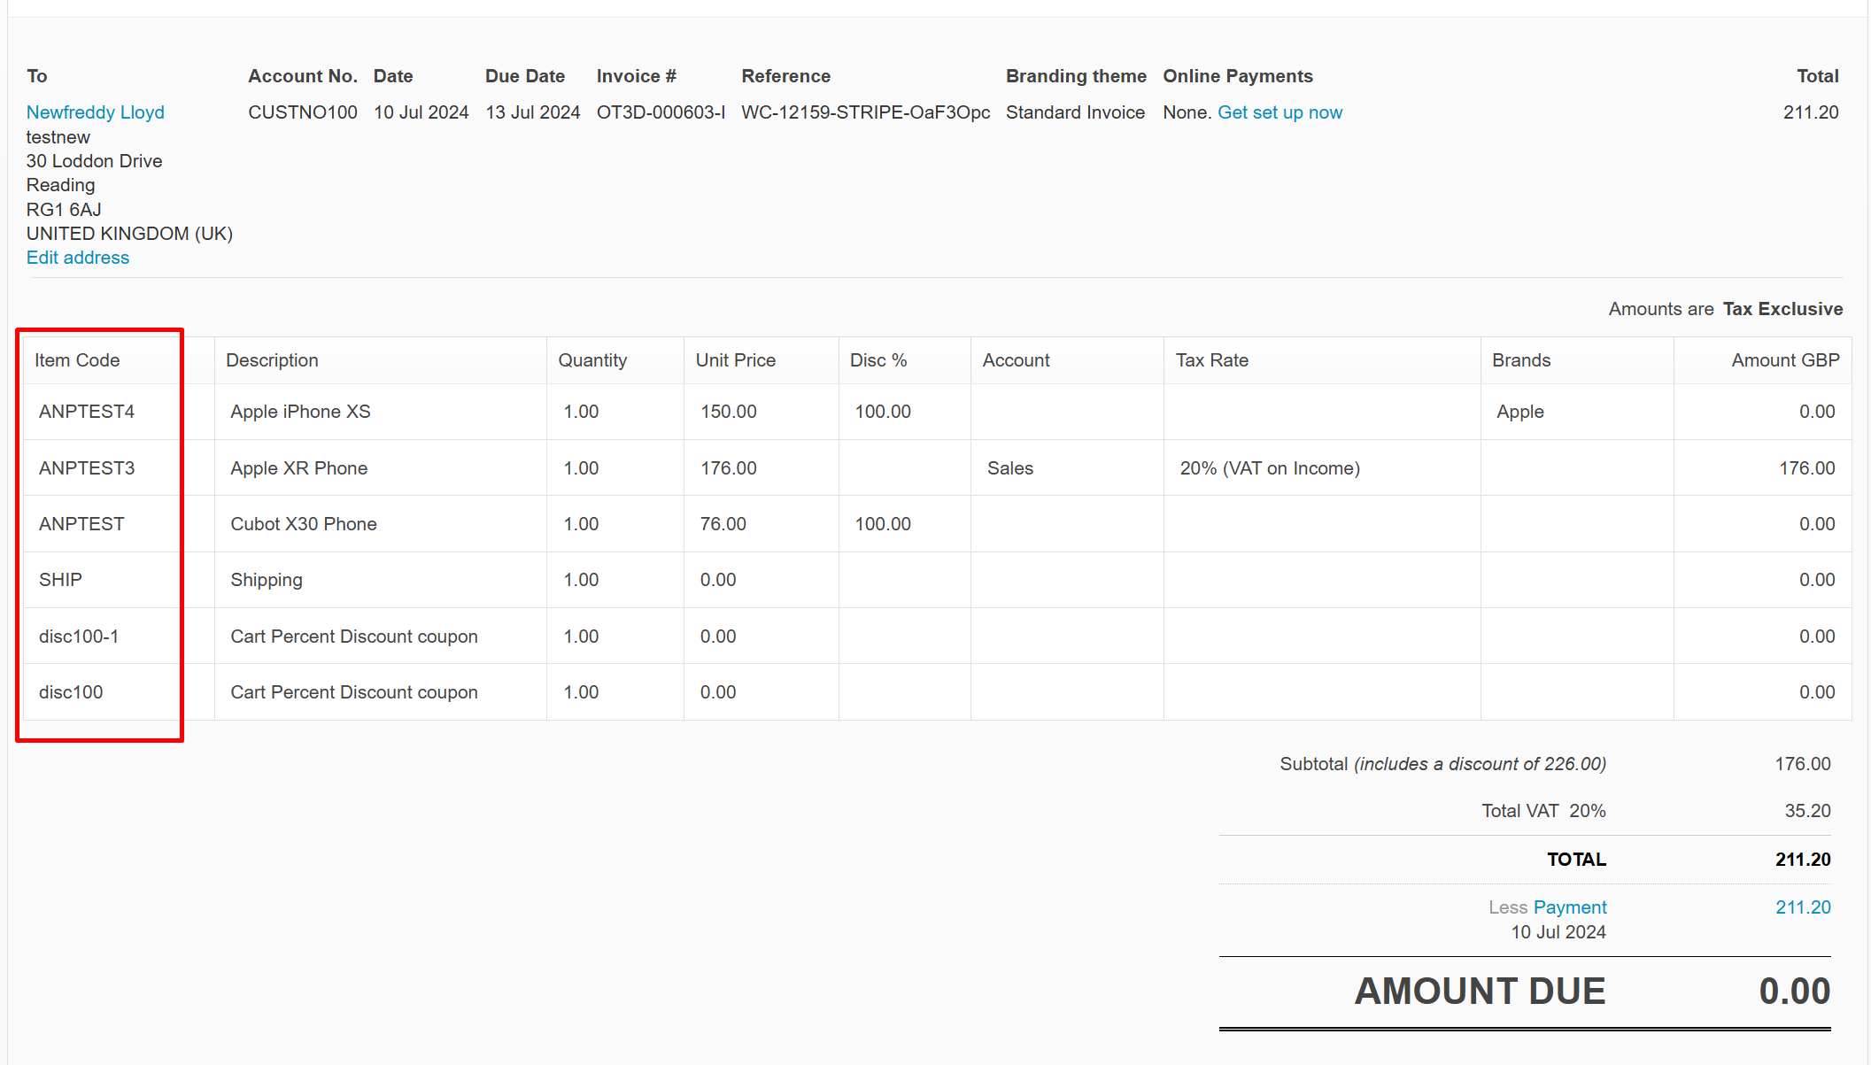The width and height of the screenshot is (1871, 1065).
Task: Select the ANPTEST4 item code cell
Action: click(87, 412)
